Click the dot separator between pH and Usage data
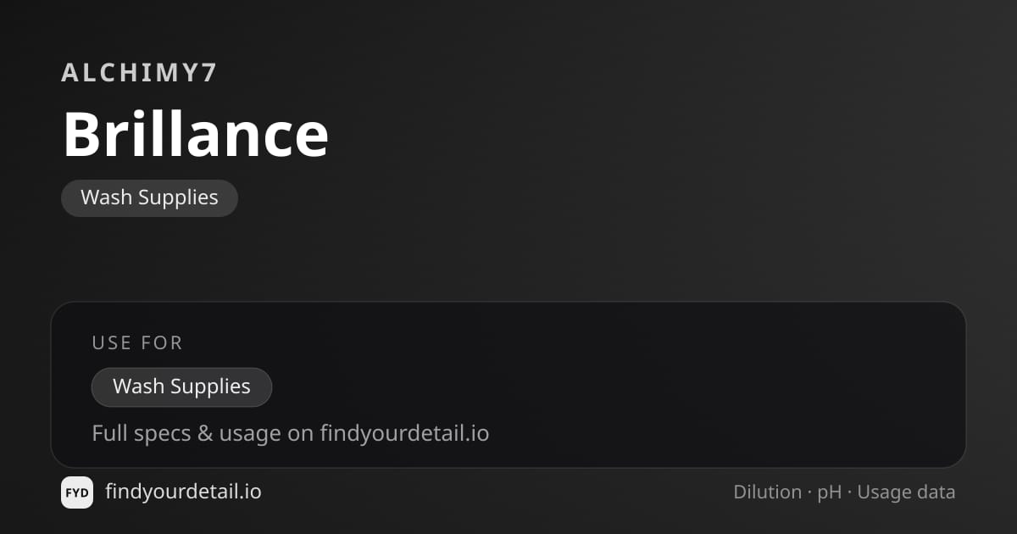 click(849, 492)
